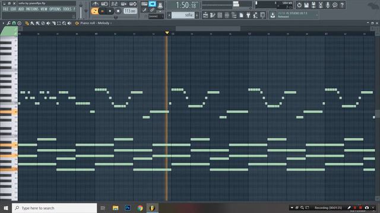Click the Save project disk icon
The height and width of the screenshot is (213, 380).
tap(306, 5)
